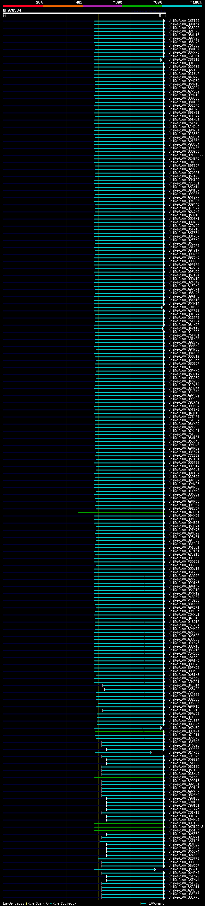This screenshot has width=205, height=906.
Task: Select the UniRef100_C9WSP6 label
Action: click(x=184, y=307)
